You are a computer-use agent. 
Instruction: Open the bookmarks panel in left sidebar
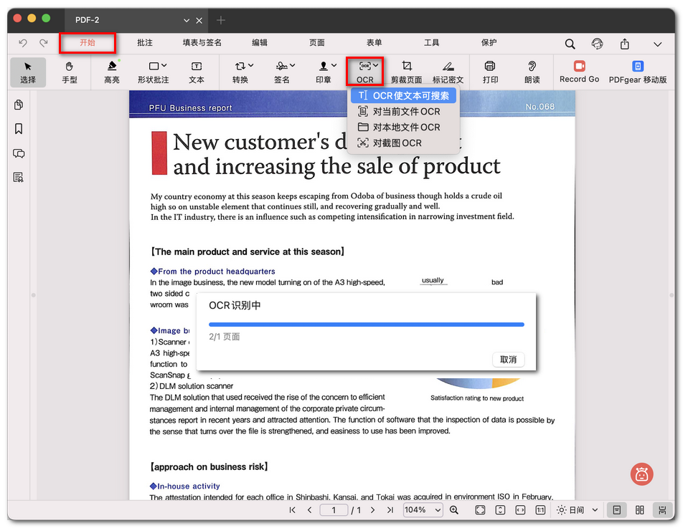tap(19, 129)
